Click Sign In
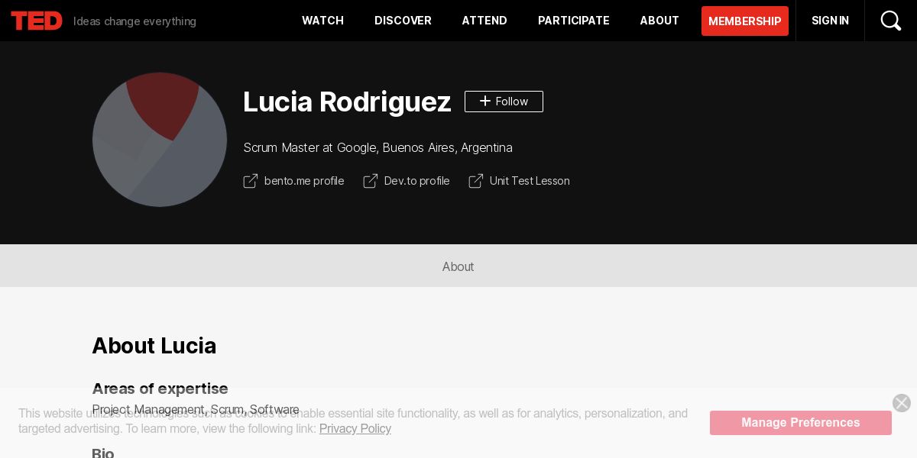Viewport: 917px width, 458px height. click(830, 21)
